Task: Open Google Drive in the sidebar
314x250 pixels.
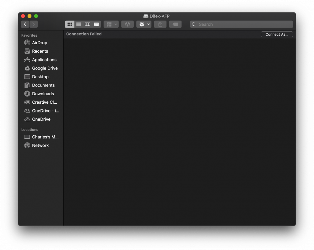Action: coord(41,68)
